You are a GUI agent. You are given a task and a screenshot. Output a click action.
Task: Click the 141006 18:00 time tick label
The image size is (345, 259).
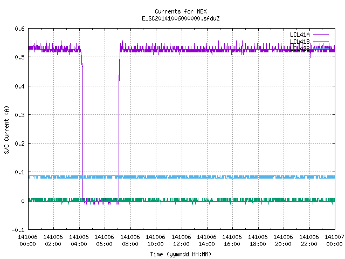coord(258,241)
